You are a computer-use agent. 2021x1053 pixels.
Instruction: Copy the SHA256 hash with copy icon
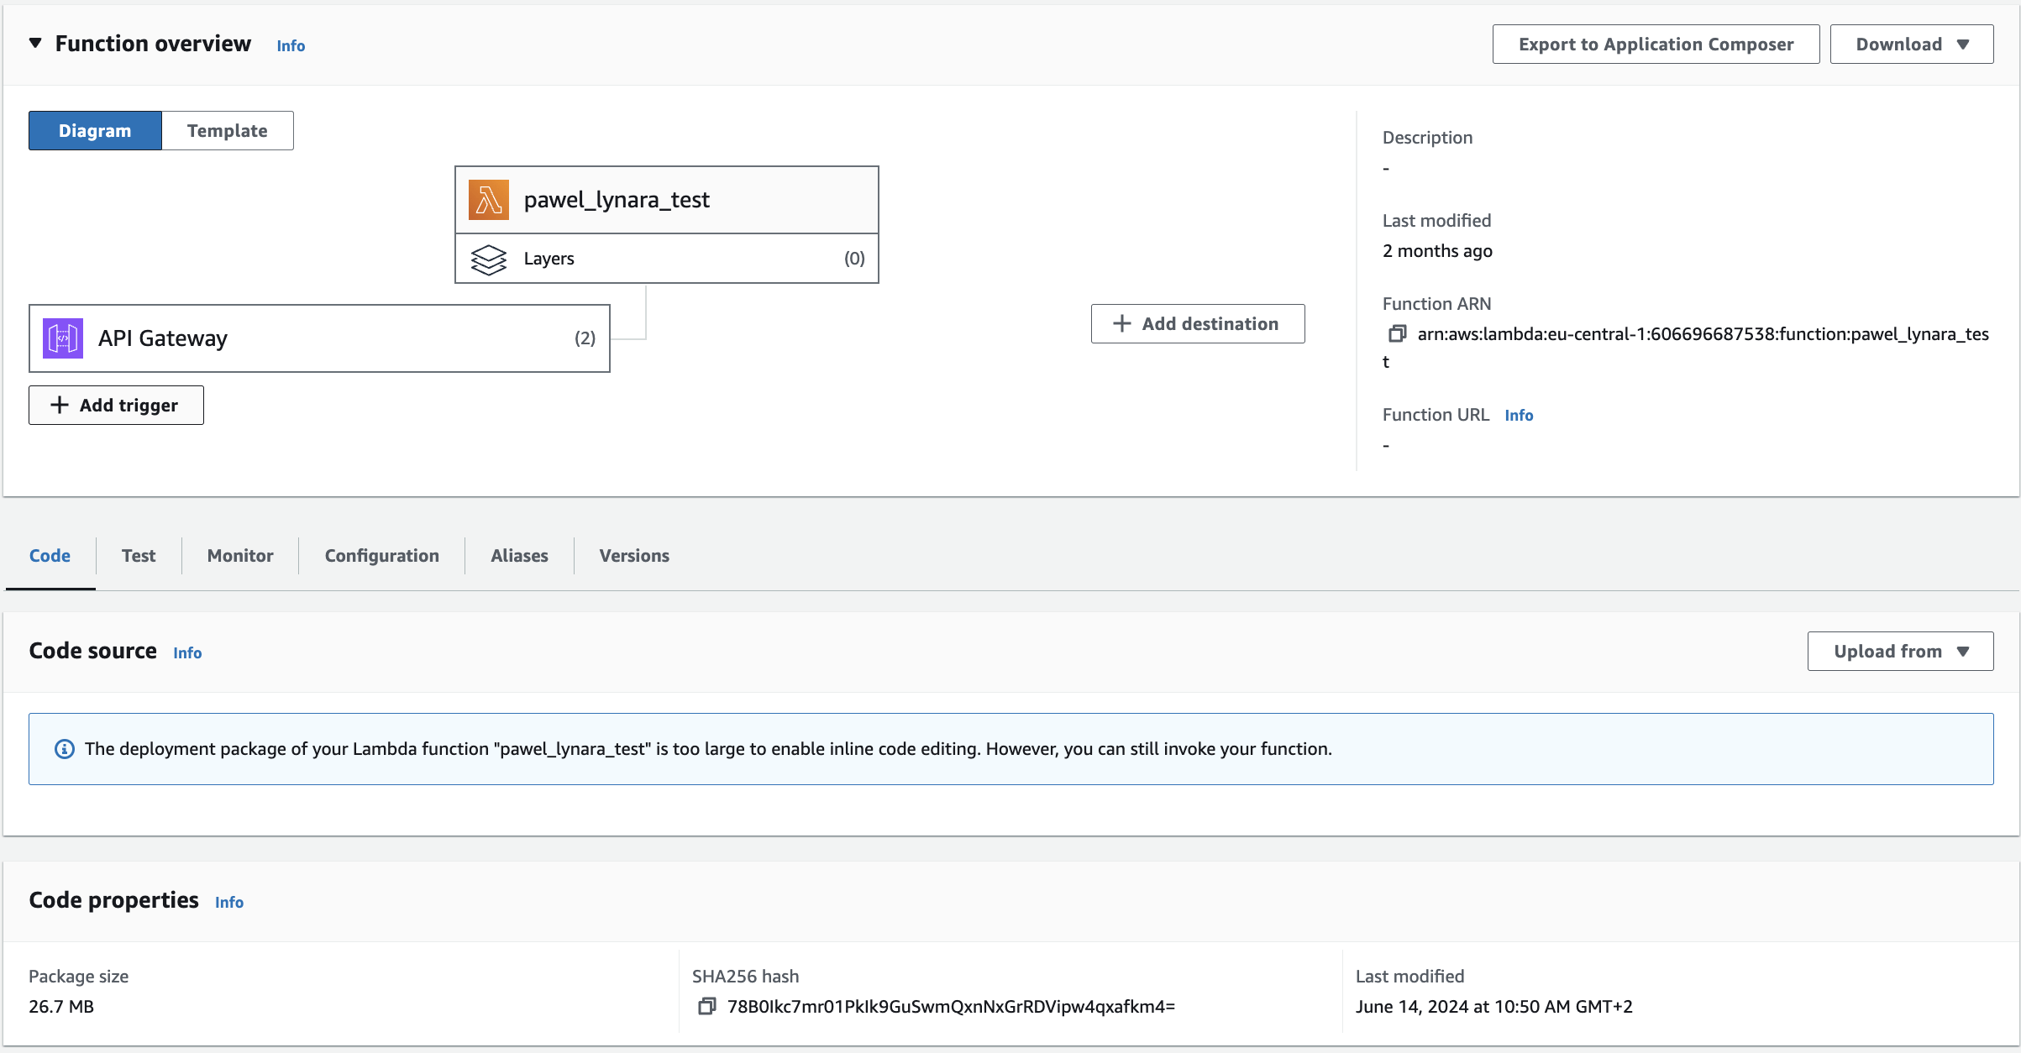[706, 1006]
